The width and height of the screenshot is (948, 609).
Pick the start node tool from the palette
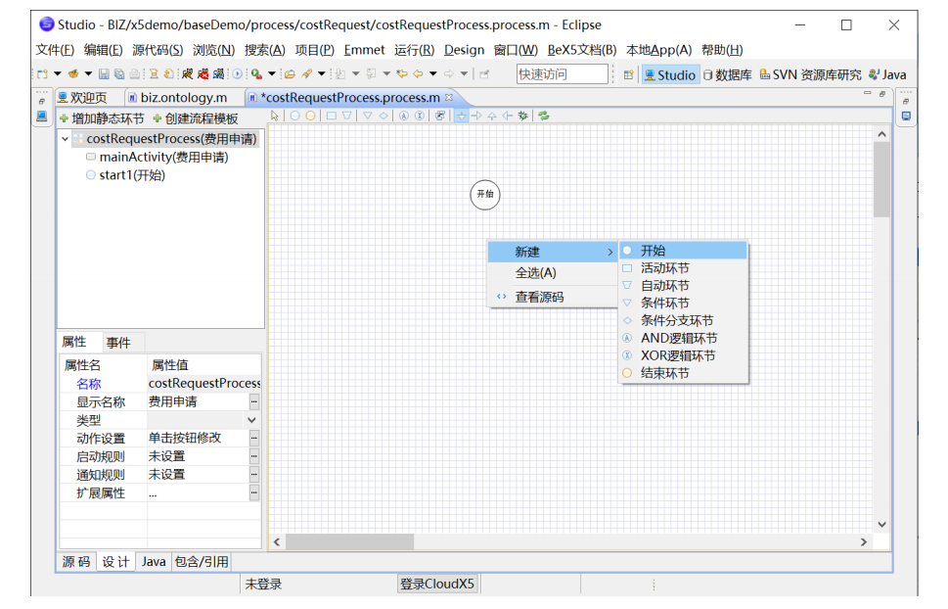(x=296, y=117)
